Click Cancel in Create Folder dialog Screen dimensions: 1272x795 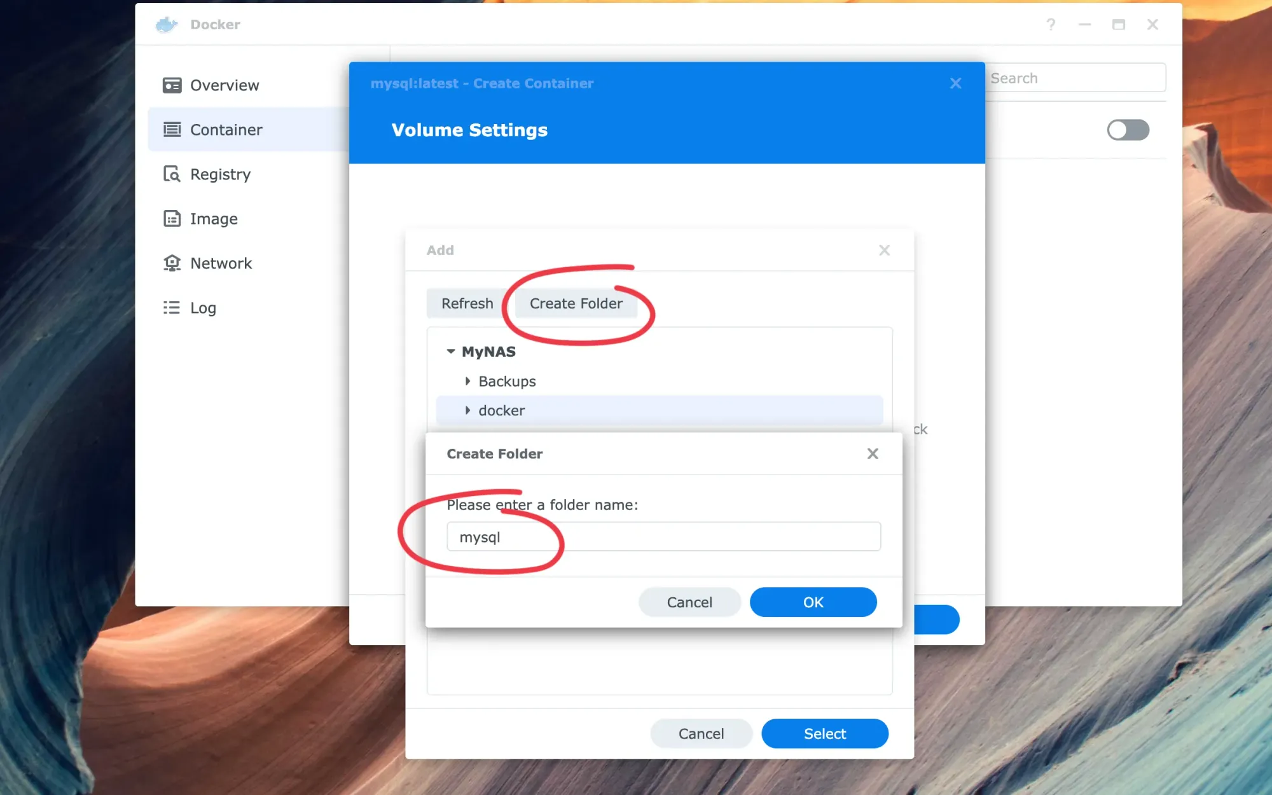tap(689, 602)
